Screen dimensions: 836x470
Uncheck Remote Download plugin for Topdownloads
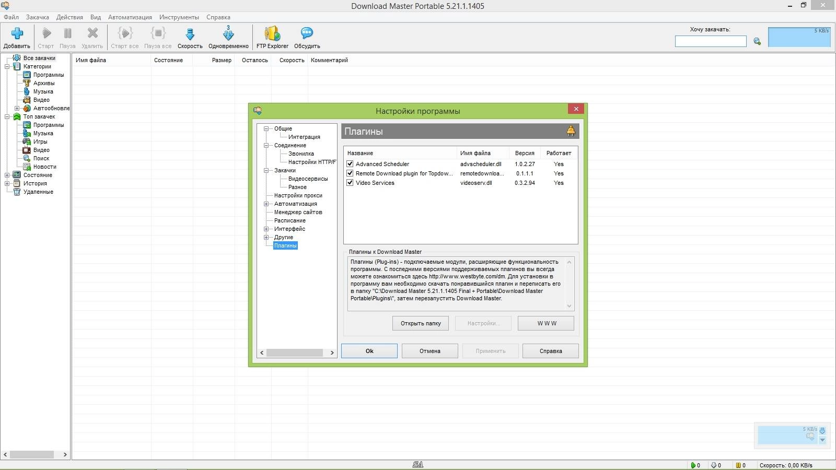click(x=350, y=173)
